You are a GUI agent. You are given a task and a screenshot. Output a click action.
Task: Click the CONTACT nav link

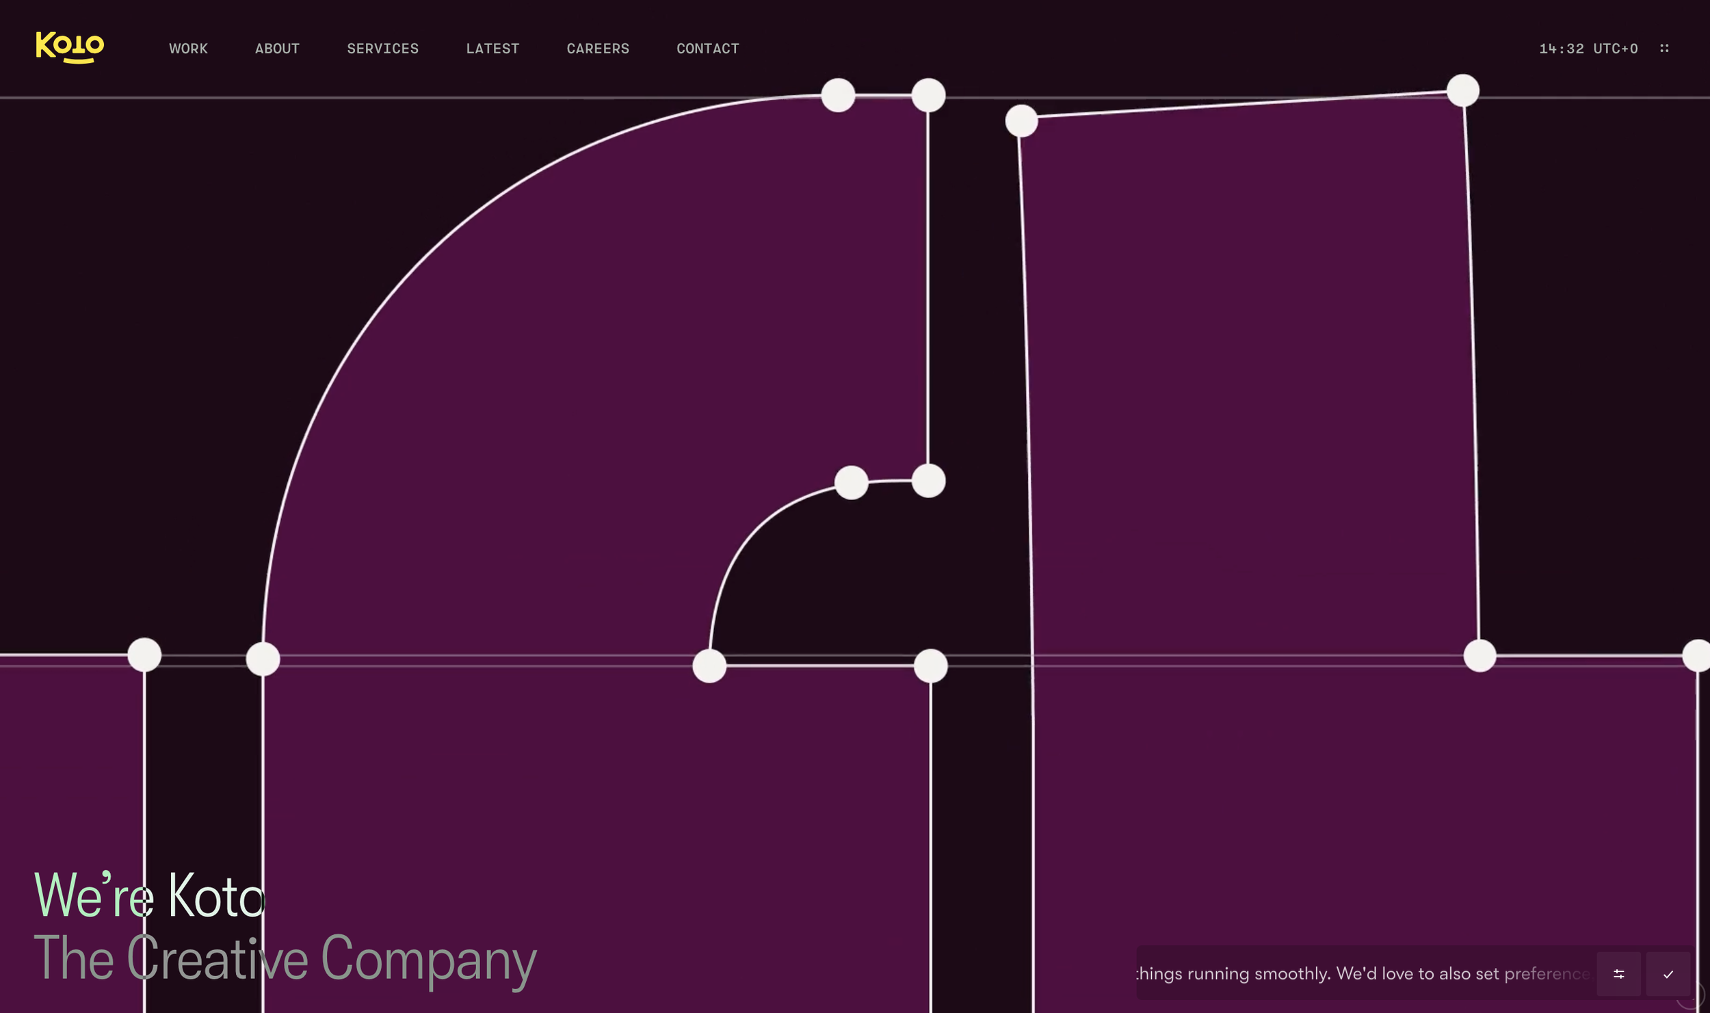point(707,49)
